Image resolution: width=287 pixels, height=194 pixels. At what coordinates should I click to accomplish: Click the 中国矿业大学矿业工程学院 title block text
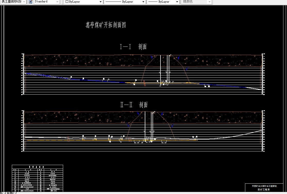264,186
